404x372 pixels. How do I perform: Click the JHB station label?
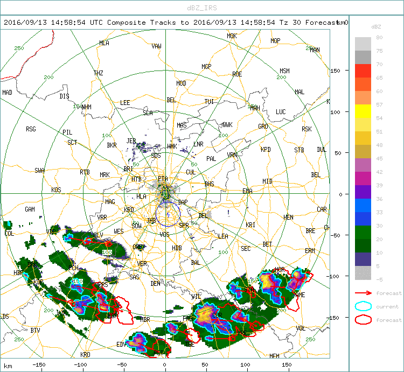151,221
